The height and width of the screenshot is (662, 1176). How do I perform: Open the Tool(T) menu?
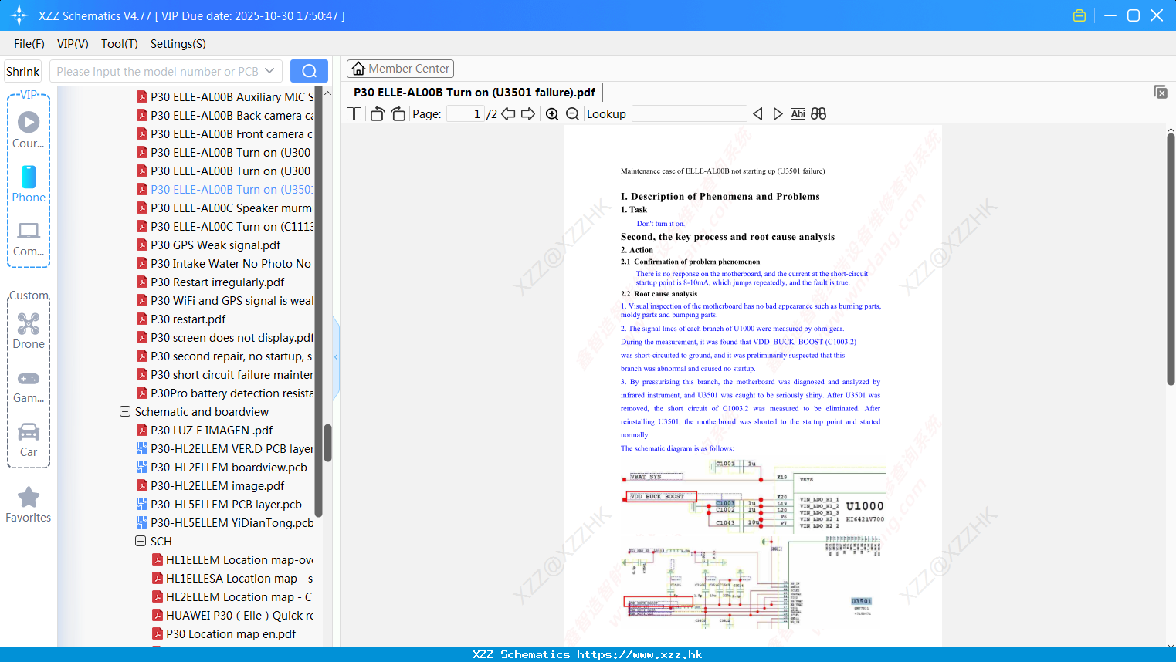120,44
